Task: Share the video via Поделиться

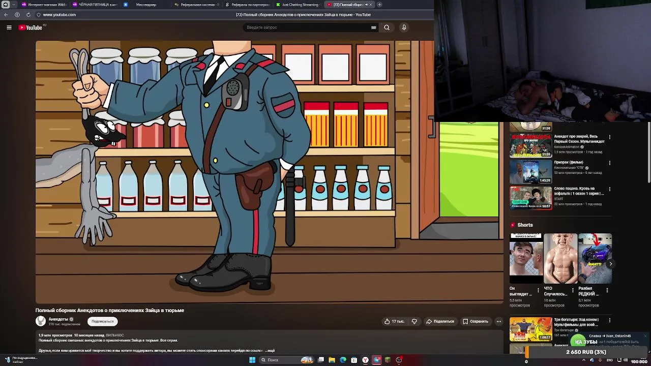Action: pos(440,321)
